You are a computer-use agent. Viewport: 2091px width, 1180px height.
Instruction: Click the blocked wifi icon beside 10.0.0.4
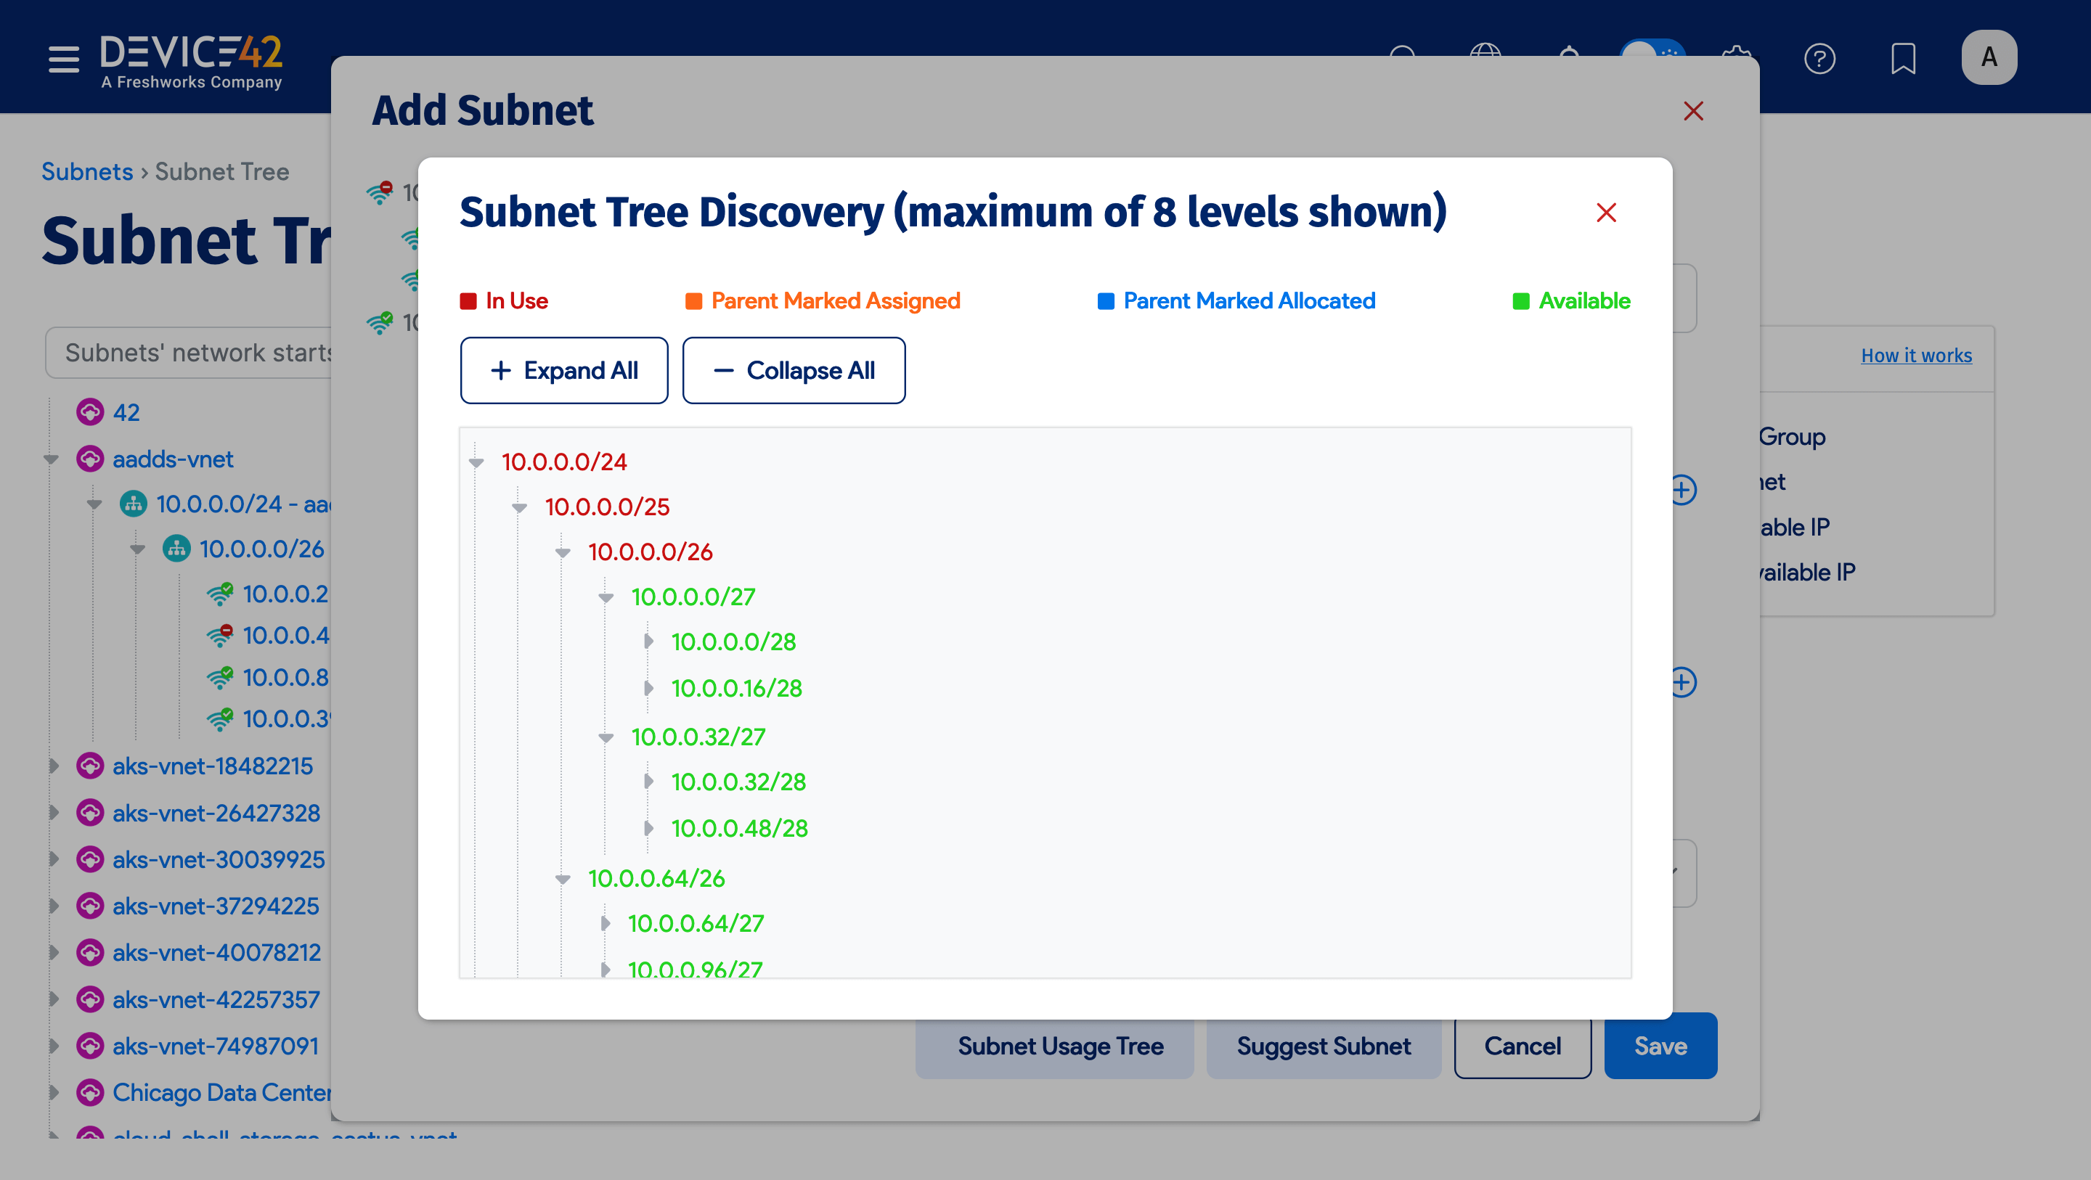220,635
